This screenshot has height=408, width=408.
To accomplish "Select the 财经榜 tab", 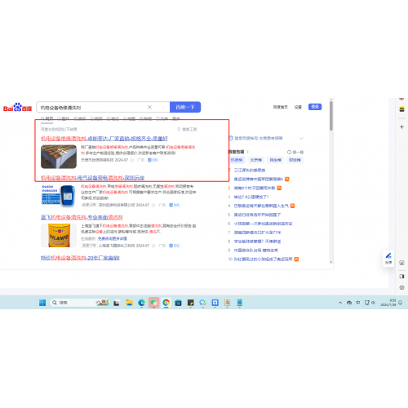I will point(295,160).
